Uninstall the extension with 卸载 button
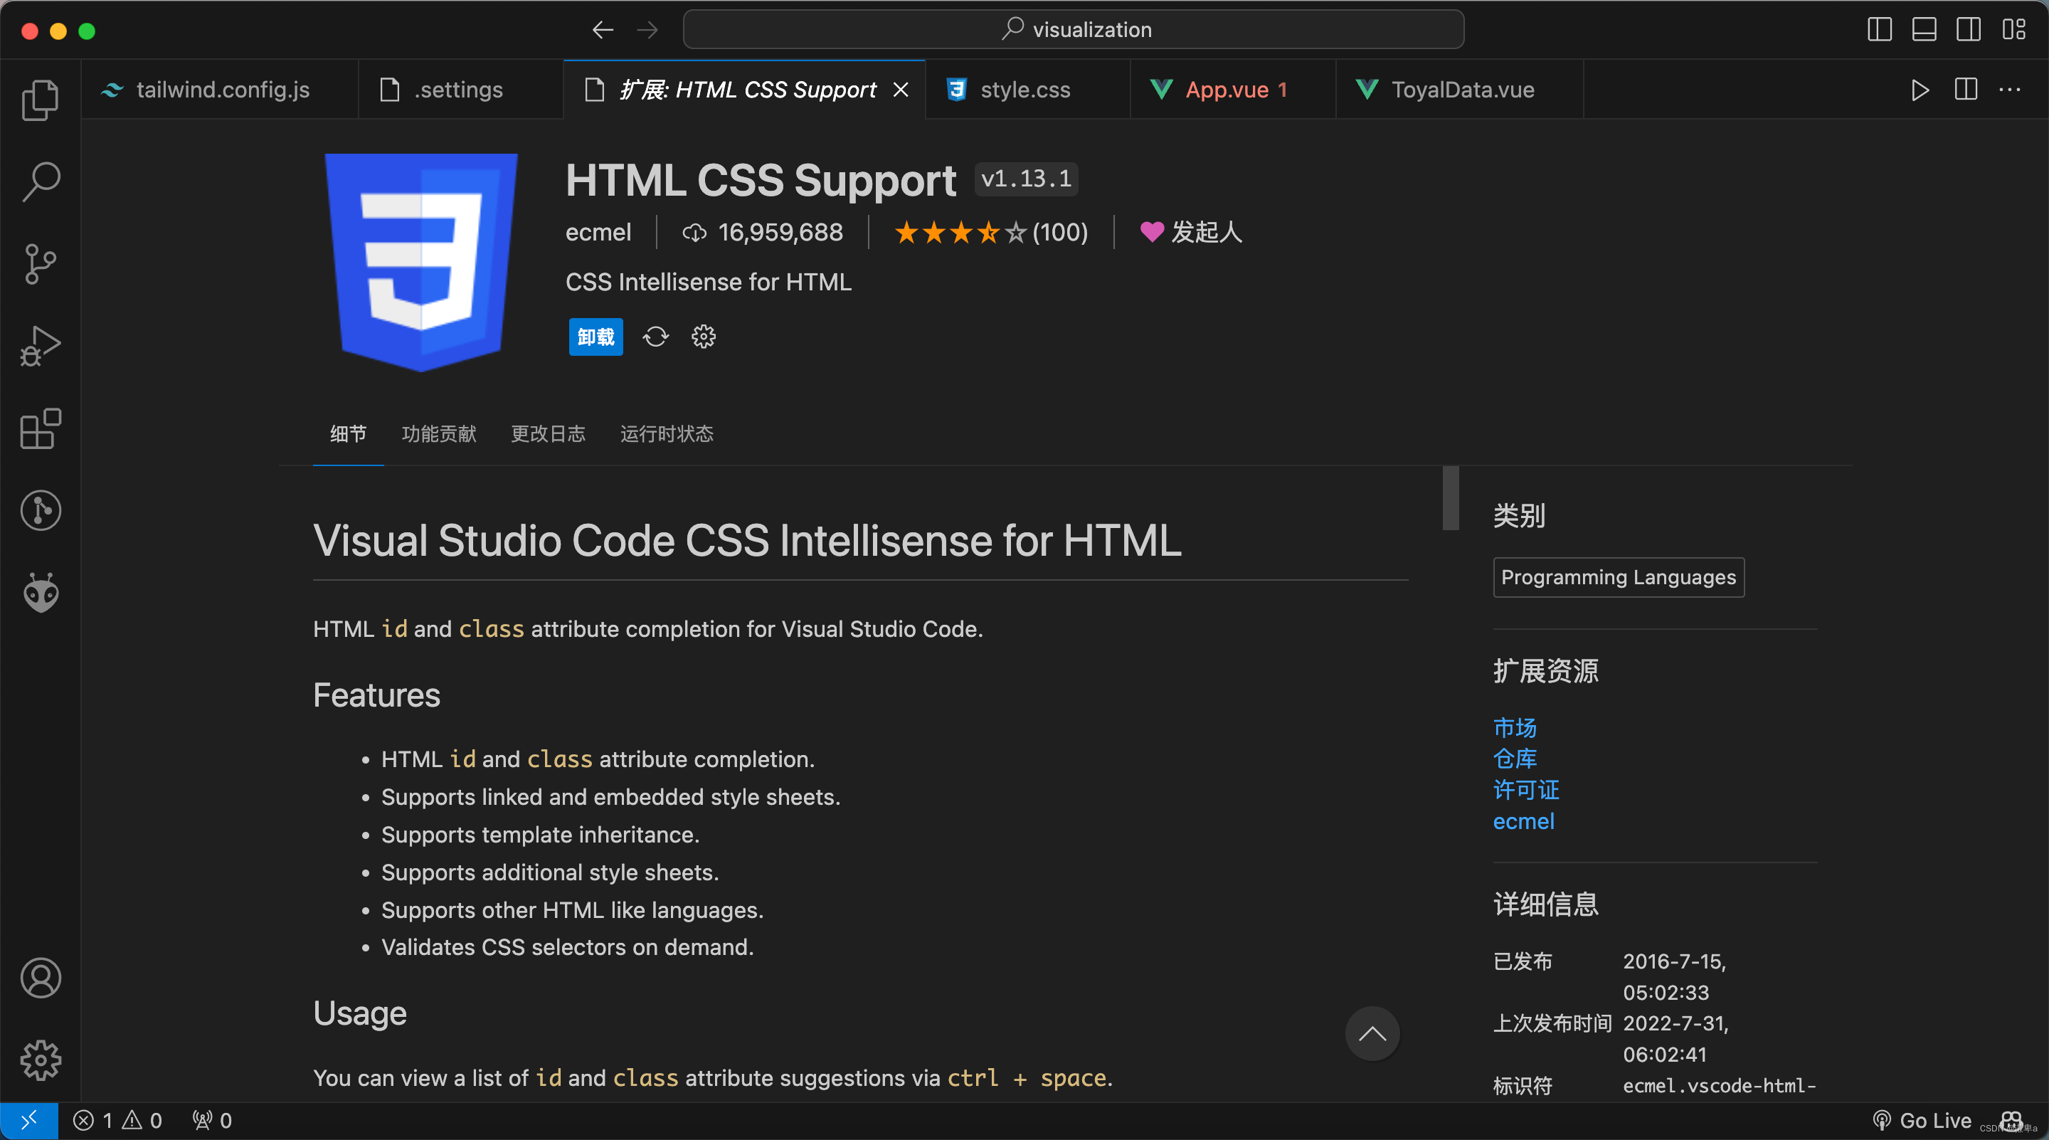 click(x=595, y=337)
